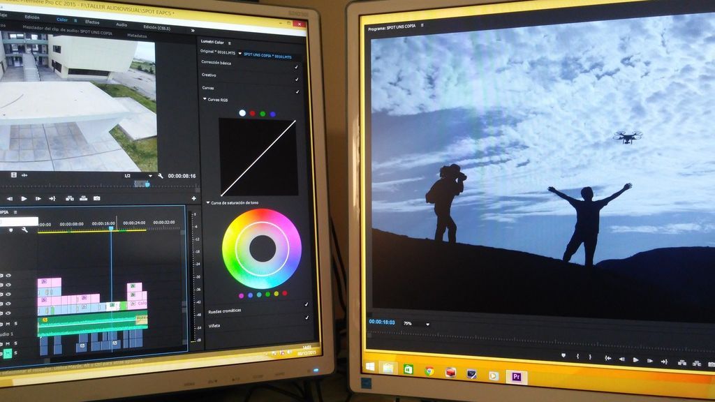The width and height of the screenshot is (715, 402).
Task: Open Button Editor plus icon in Source monitor
Action: point(193,198)
